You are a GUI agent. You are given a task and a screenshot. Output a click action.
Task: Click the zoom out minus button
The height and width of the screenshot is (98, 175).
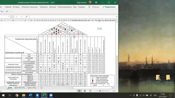pos(94,91)
